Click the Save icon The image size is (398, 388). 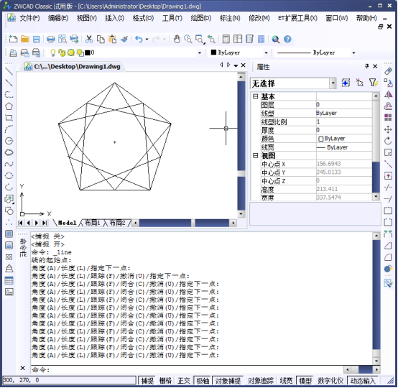point(37,39)
